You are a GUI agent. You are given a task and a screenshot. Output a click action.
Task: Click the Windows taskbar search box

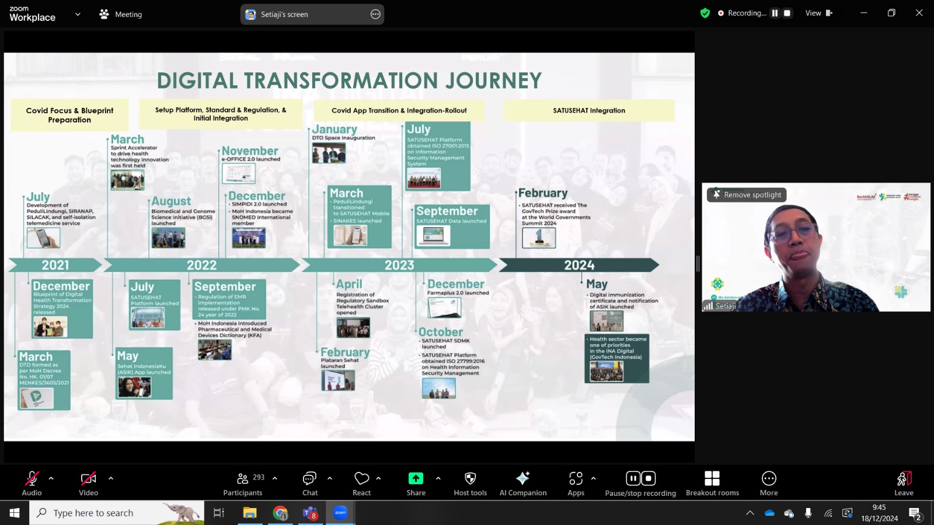pyautogui.click(x=117, y=513)
